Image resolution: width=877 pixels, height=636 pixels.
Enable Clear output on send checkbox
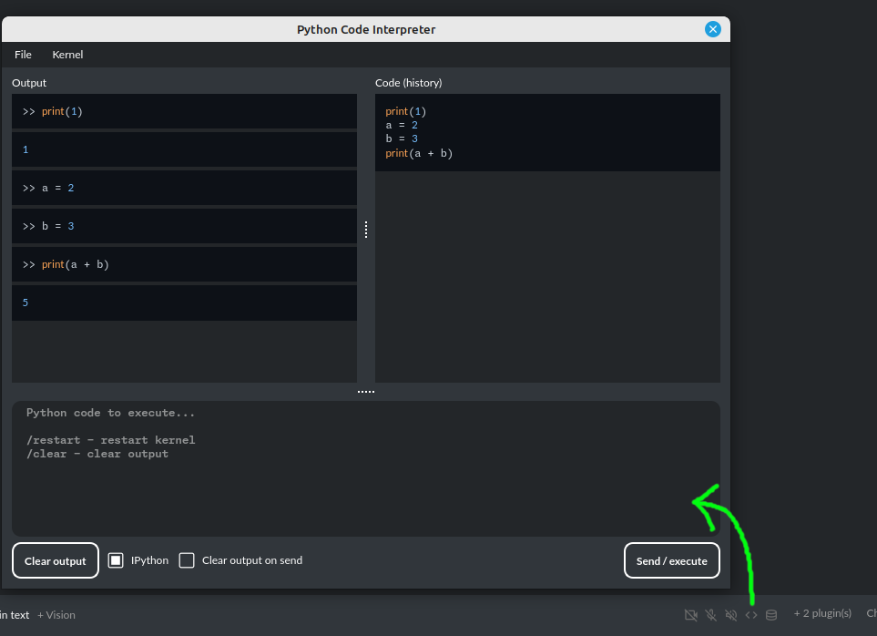pos(187,560)
